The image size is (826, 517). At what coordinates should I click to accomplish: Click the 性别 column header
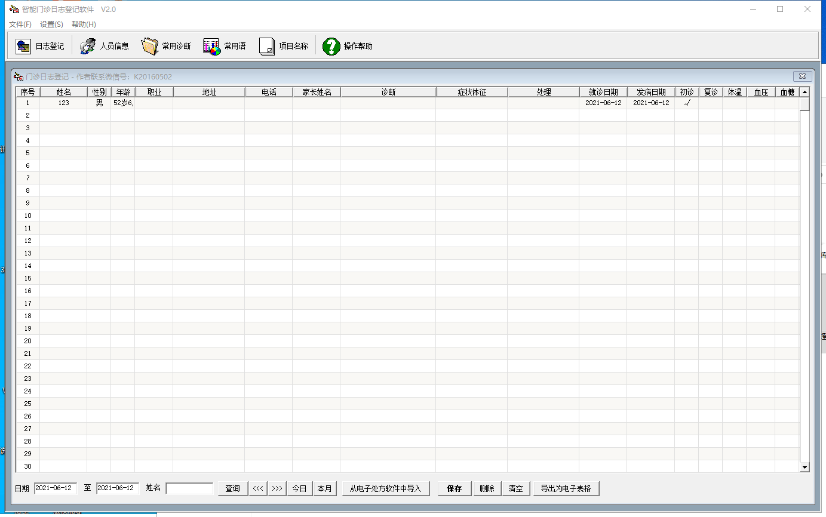99,92
